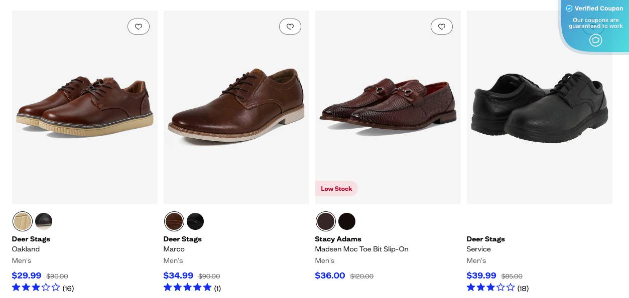
Task: Click the Low Stock badge
Action: coord(336,189)
